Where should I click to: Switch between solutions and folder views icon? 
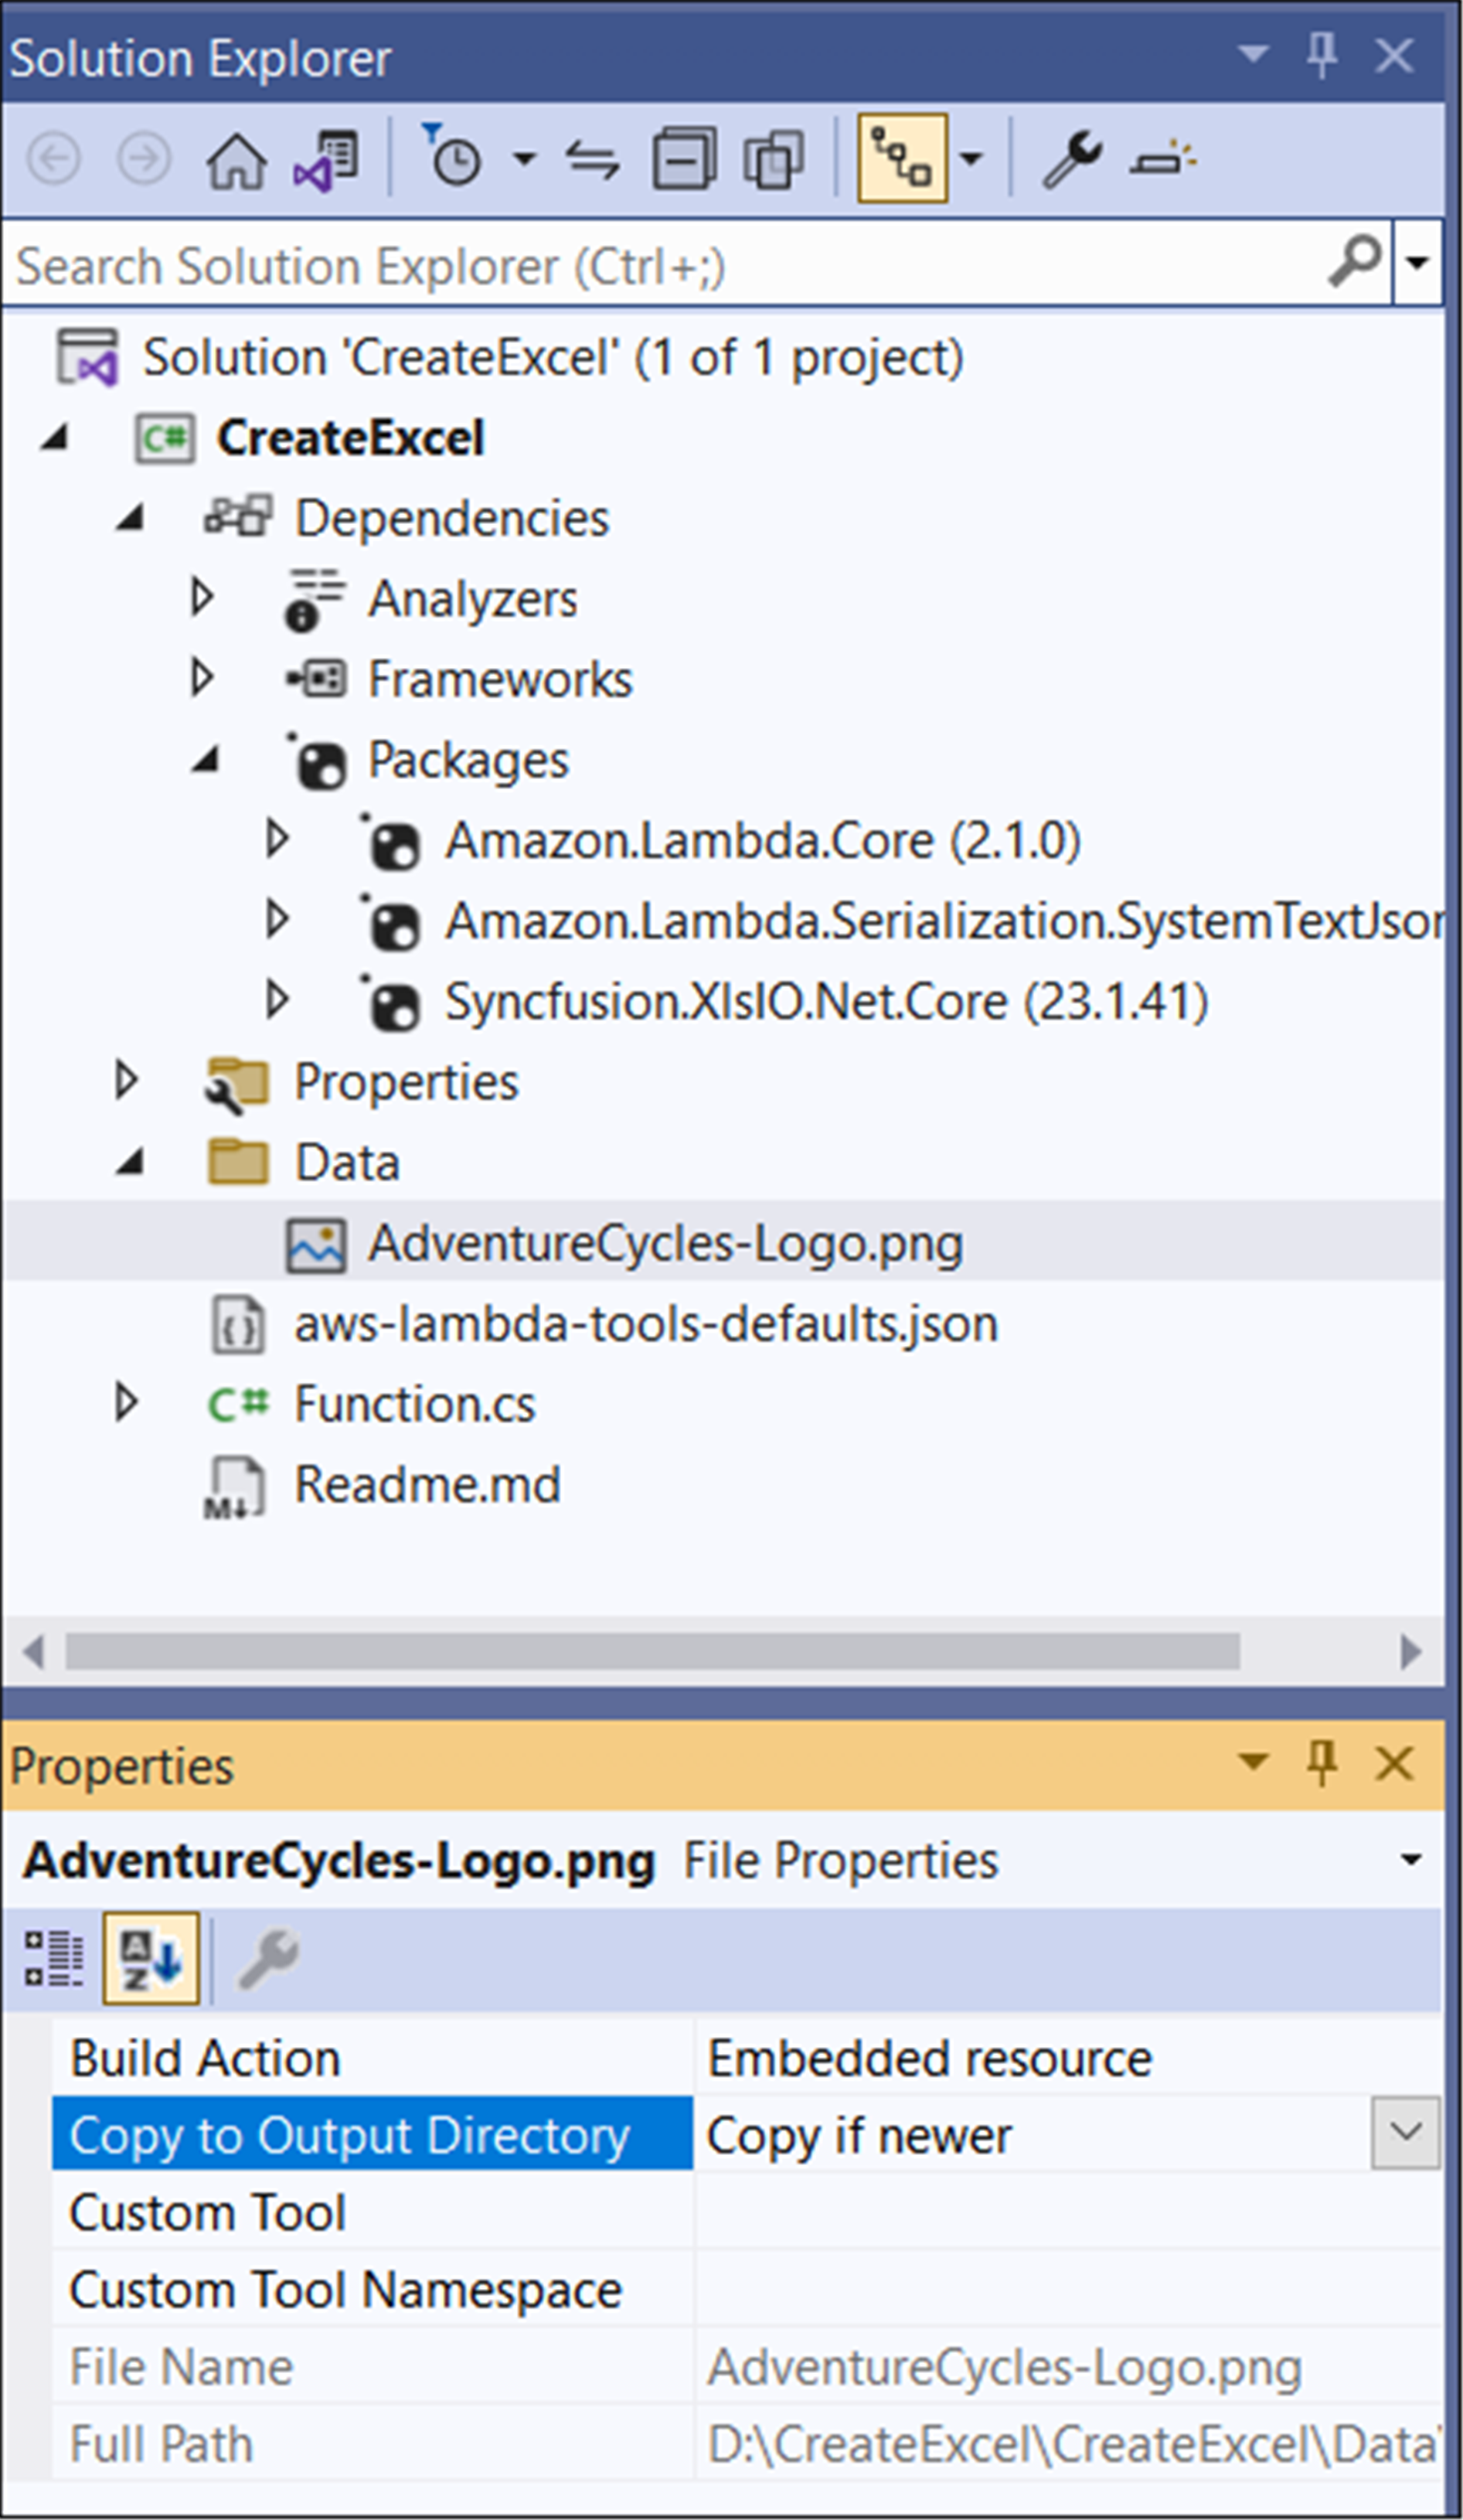click(326, 159)
